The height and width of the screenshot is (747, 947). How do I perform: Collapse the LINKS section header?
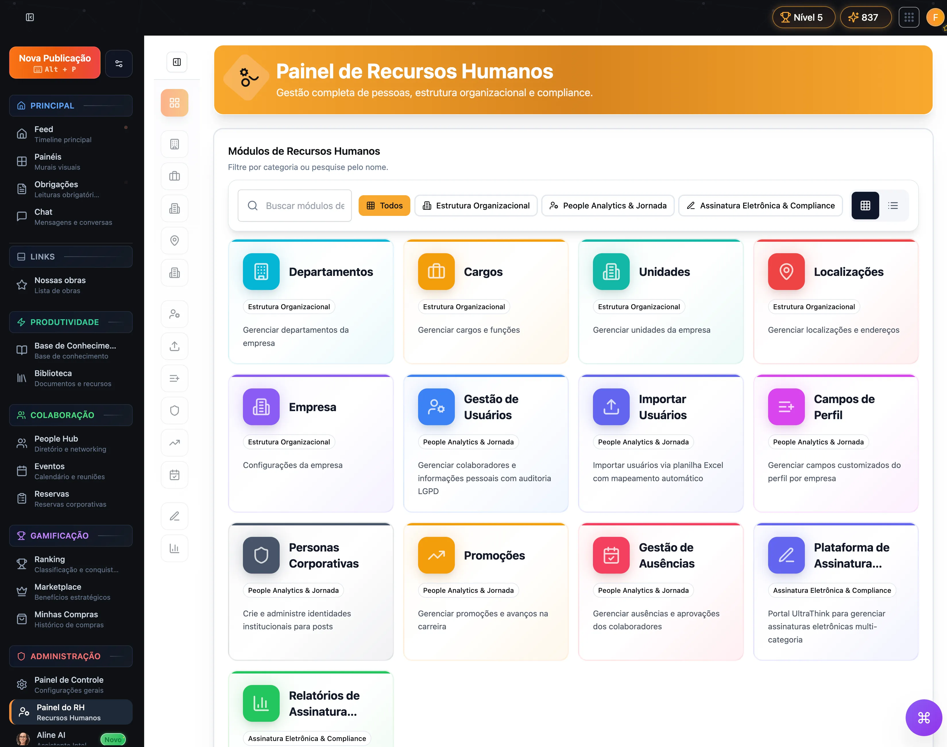coord(70,257)
